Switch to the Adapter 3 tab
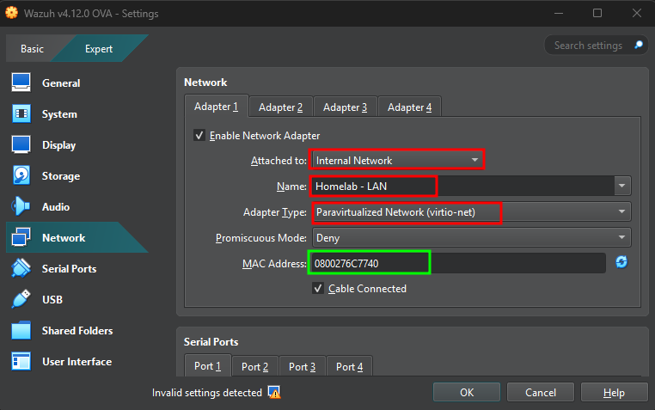Viewport: 655px width, 410px height. click(x=345, y=107)
